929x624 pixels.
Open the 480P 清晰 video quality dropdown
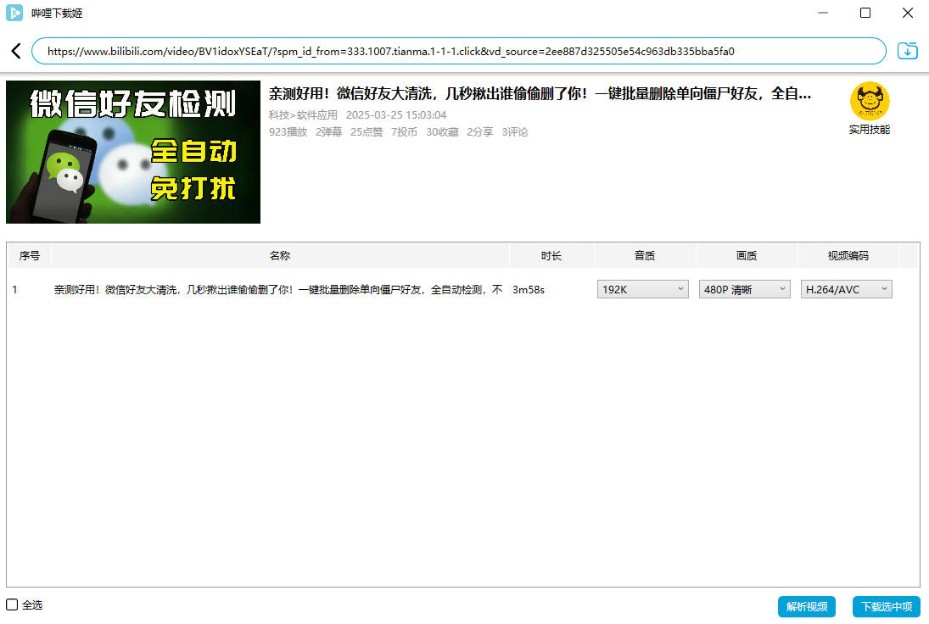(x=745, y=289)
